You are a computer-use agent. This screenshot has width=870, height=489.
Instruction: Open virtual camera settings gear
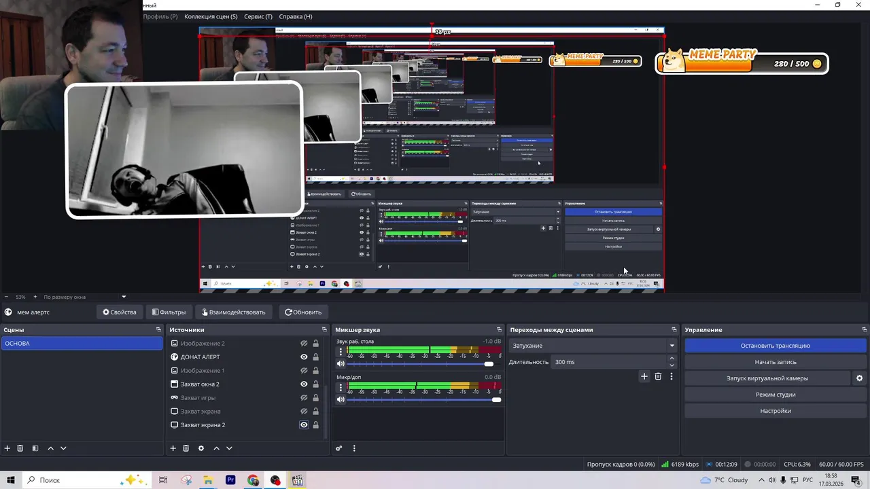coord(859,378)
